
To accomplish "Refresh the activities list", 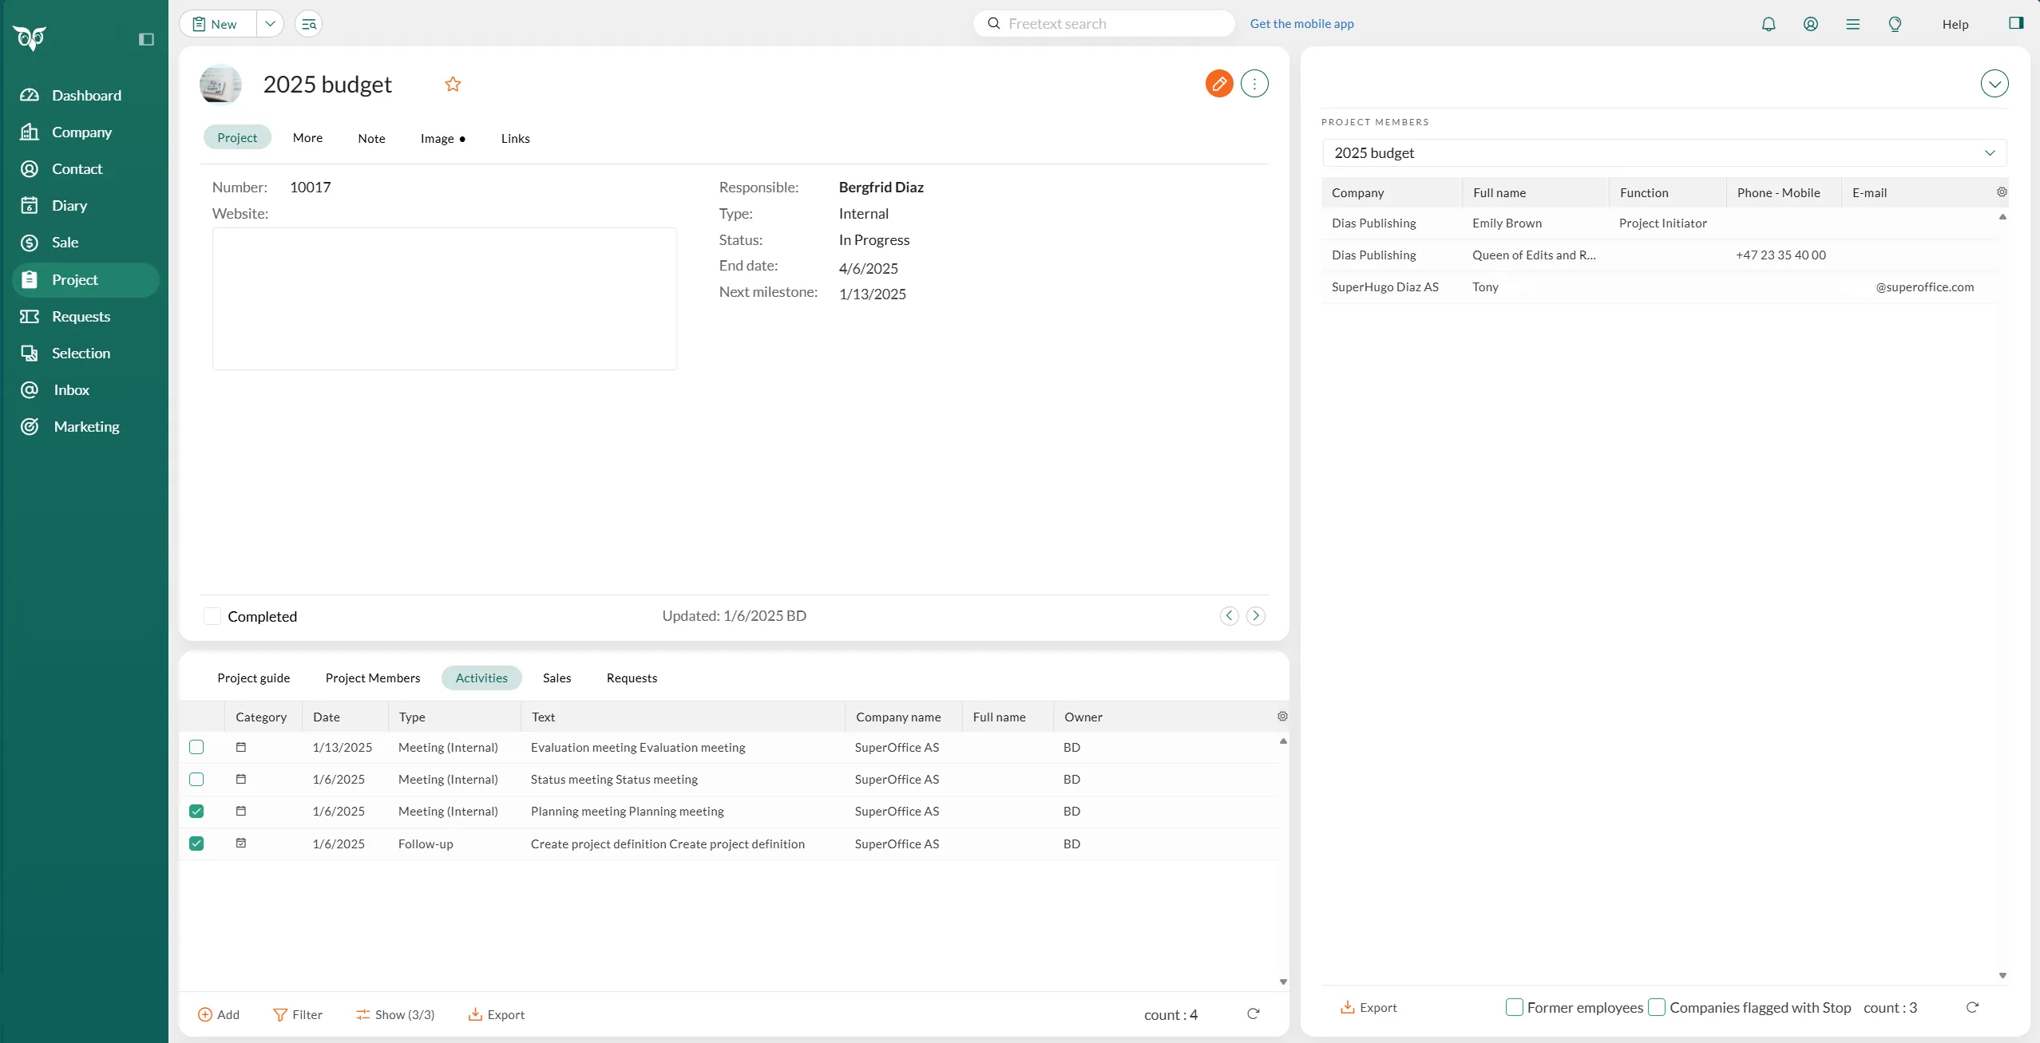I will 1253,1013.
